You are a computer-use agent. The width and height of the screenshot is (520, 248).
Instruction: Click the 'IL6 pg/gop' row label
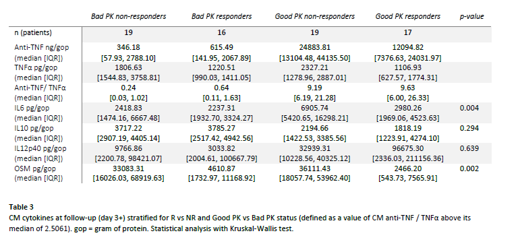point(32,108)
